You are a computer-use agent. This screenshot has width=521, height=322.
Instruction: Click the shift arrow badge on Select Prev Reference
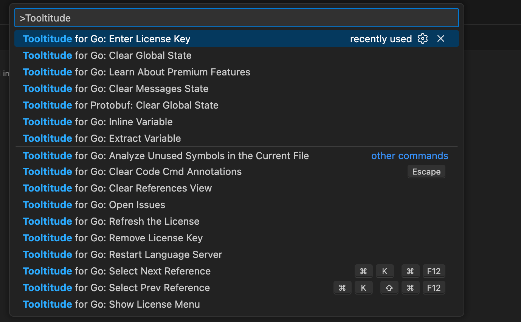click(x=389, y=288)
